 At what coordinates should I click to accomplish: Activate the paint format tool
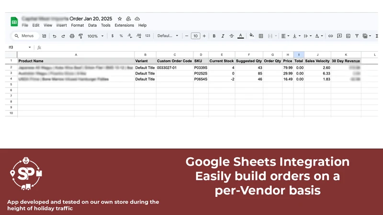[x=80, y=36]
